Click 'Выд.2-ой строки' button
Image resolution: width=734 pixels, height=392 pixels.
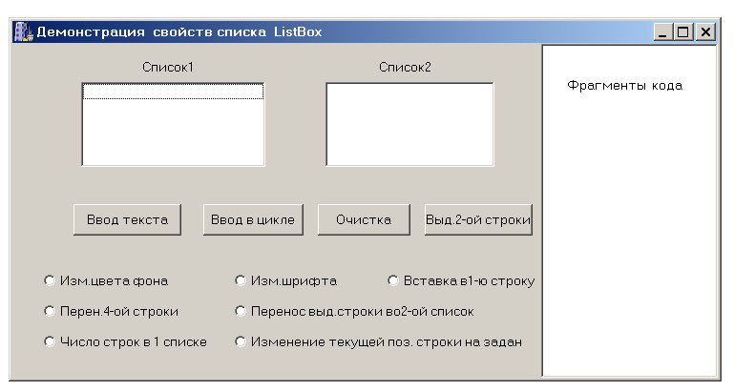[478, 219]
